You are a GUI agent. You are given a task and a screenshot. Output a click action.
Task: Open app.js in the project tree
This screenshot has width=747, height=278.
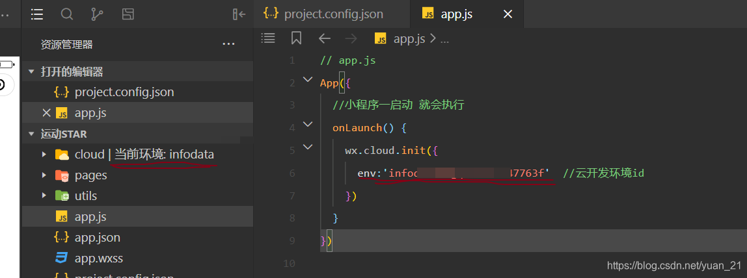[90, 217]
